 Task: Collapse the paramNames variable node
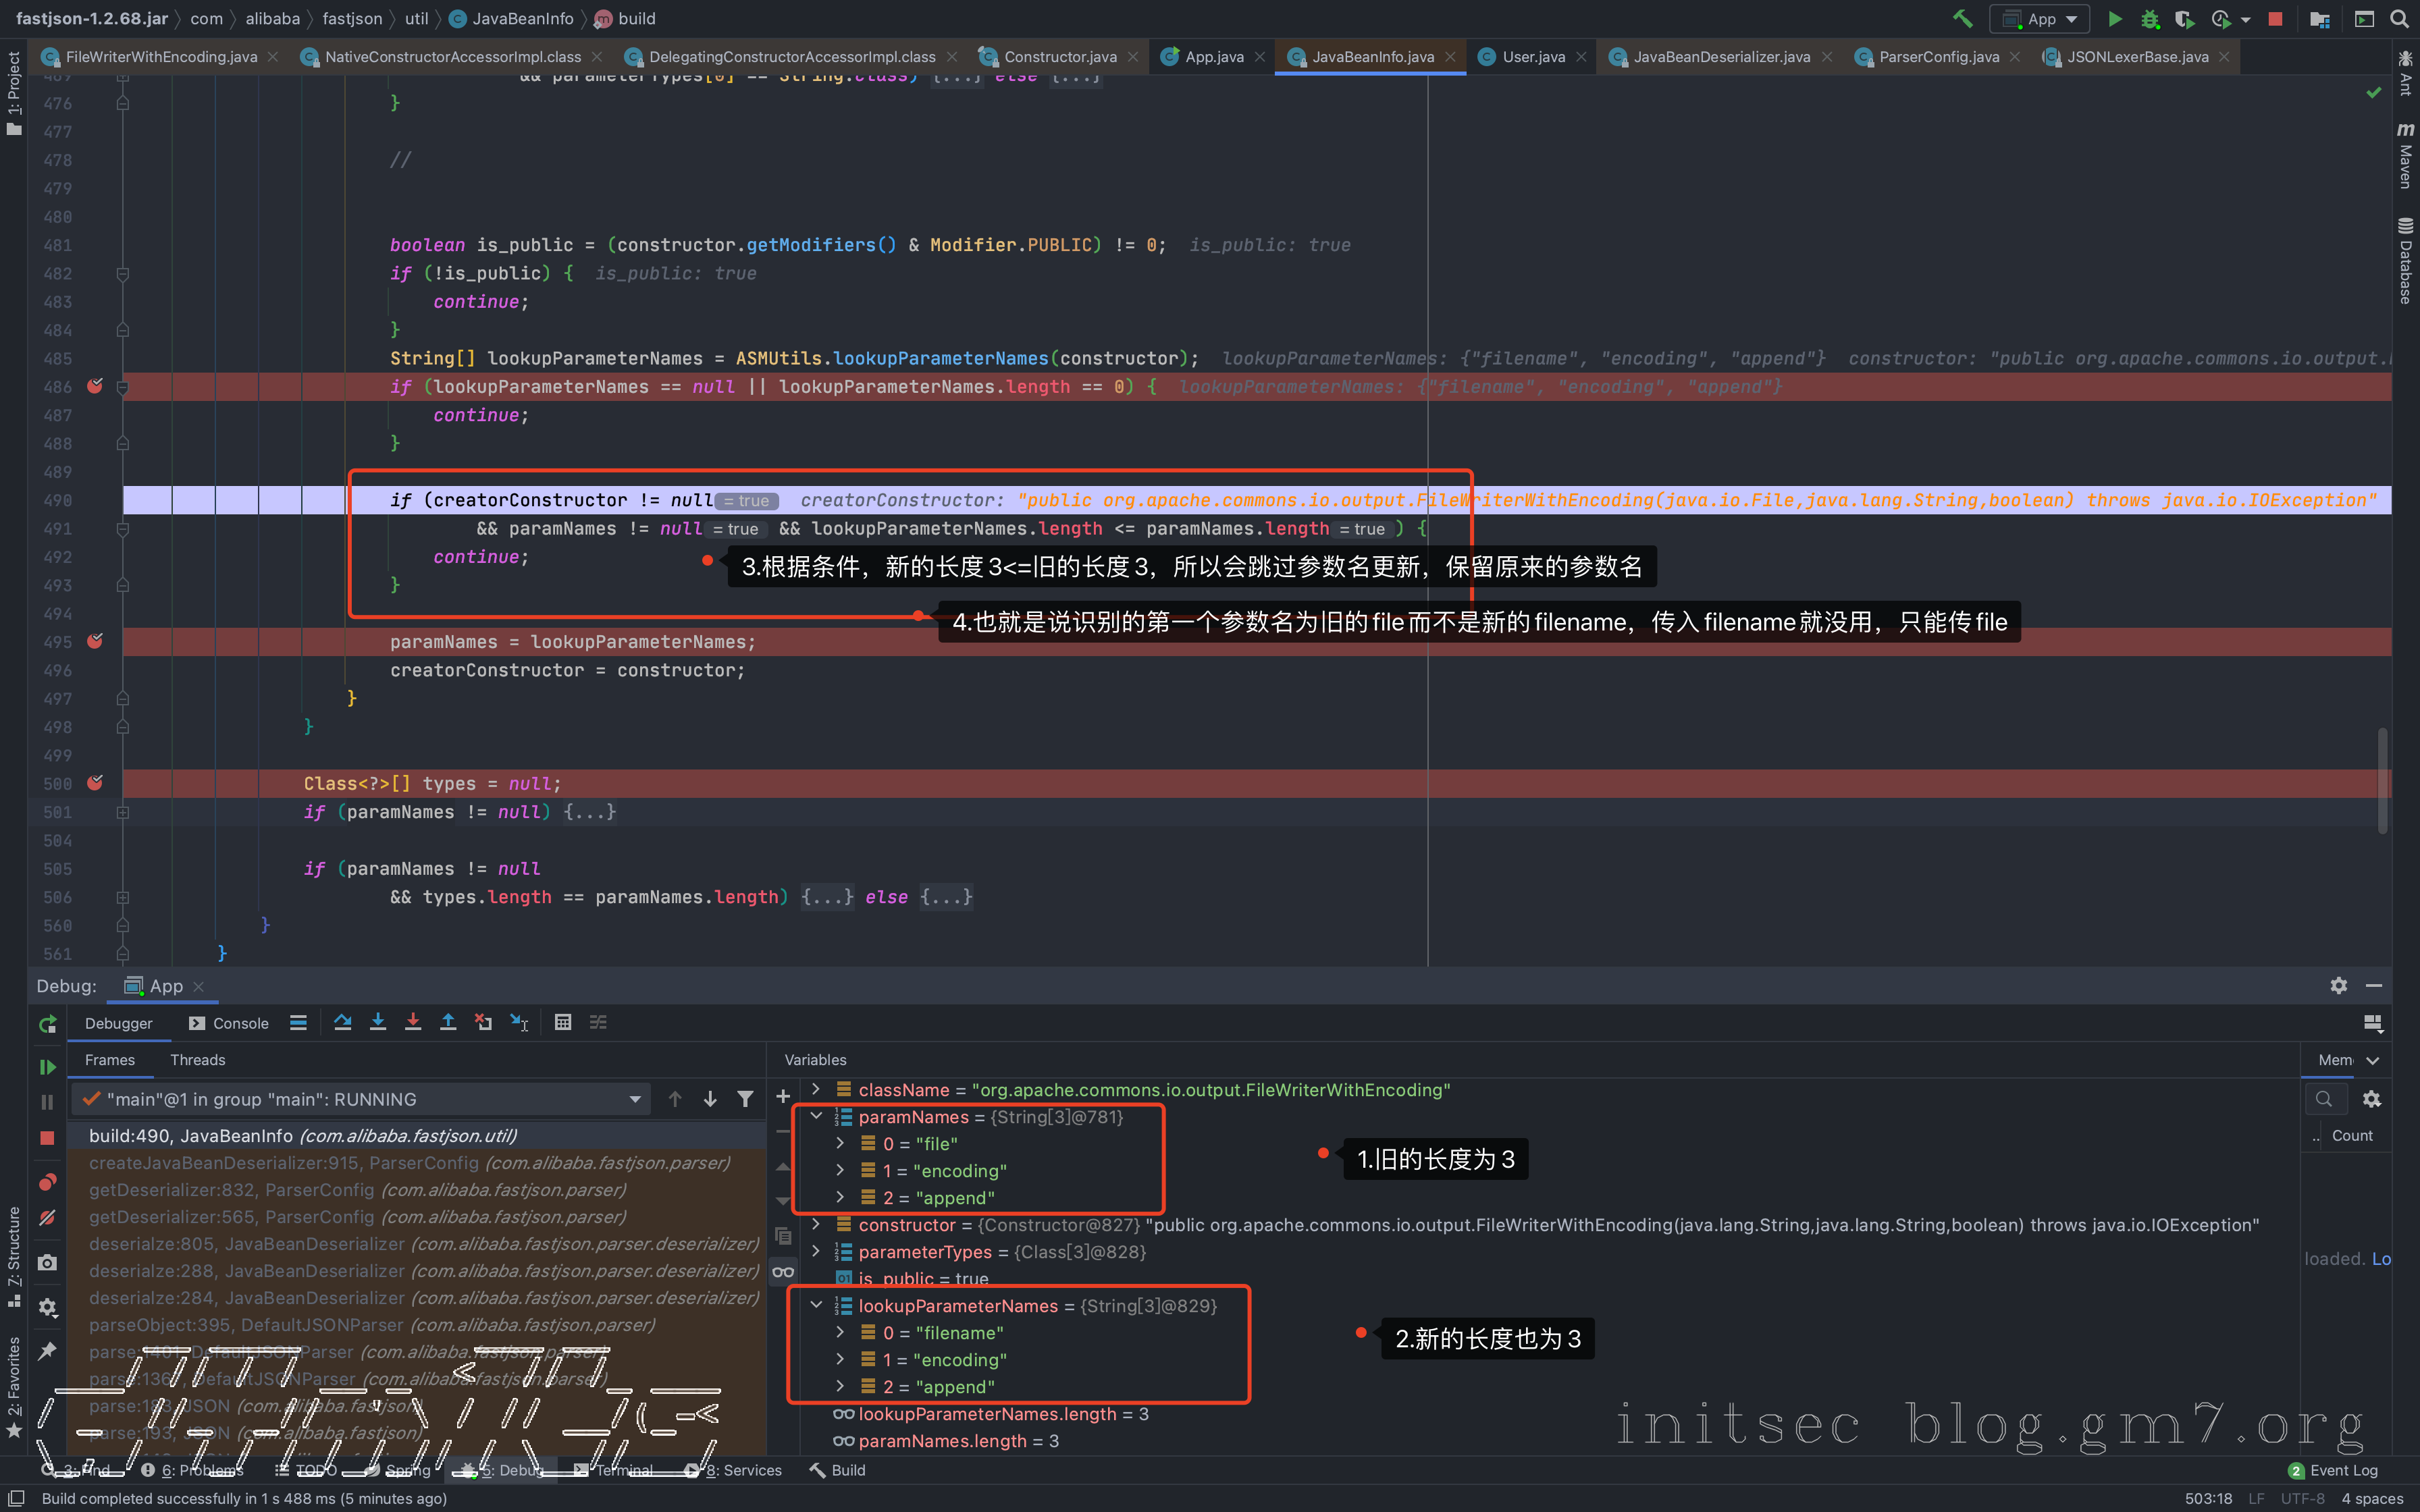tap(816, 1116)
